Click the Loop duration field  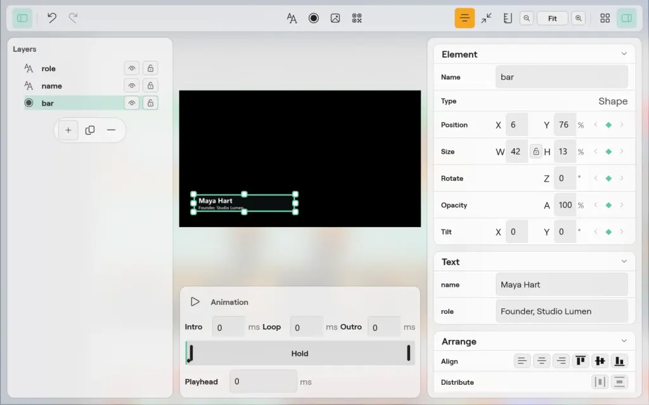(306, 327)
